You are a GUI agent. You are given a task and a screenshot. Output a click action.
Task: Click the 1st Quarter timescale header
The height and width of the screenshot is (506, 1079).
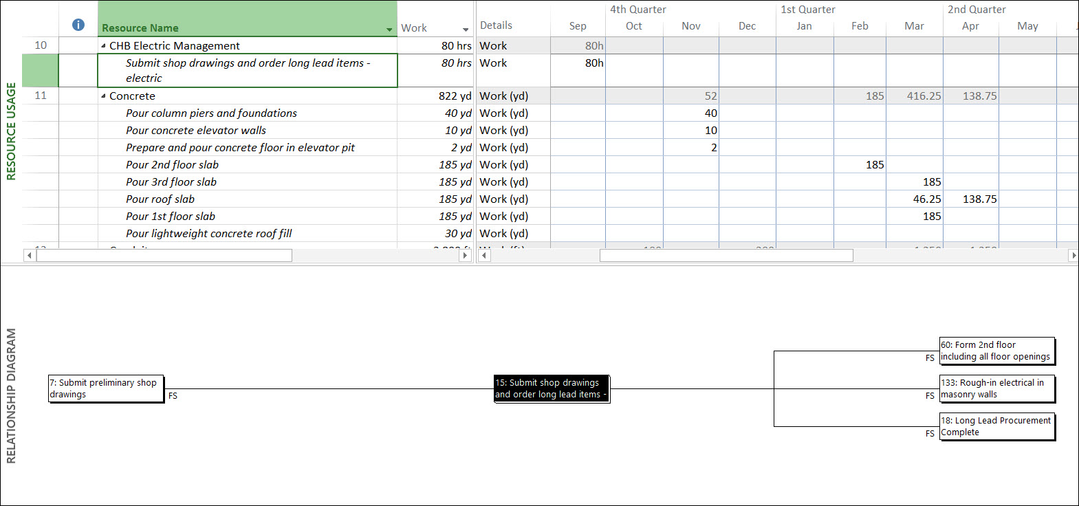807,10
